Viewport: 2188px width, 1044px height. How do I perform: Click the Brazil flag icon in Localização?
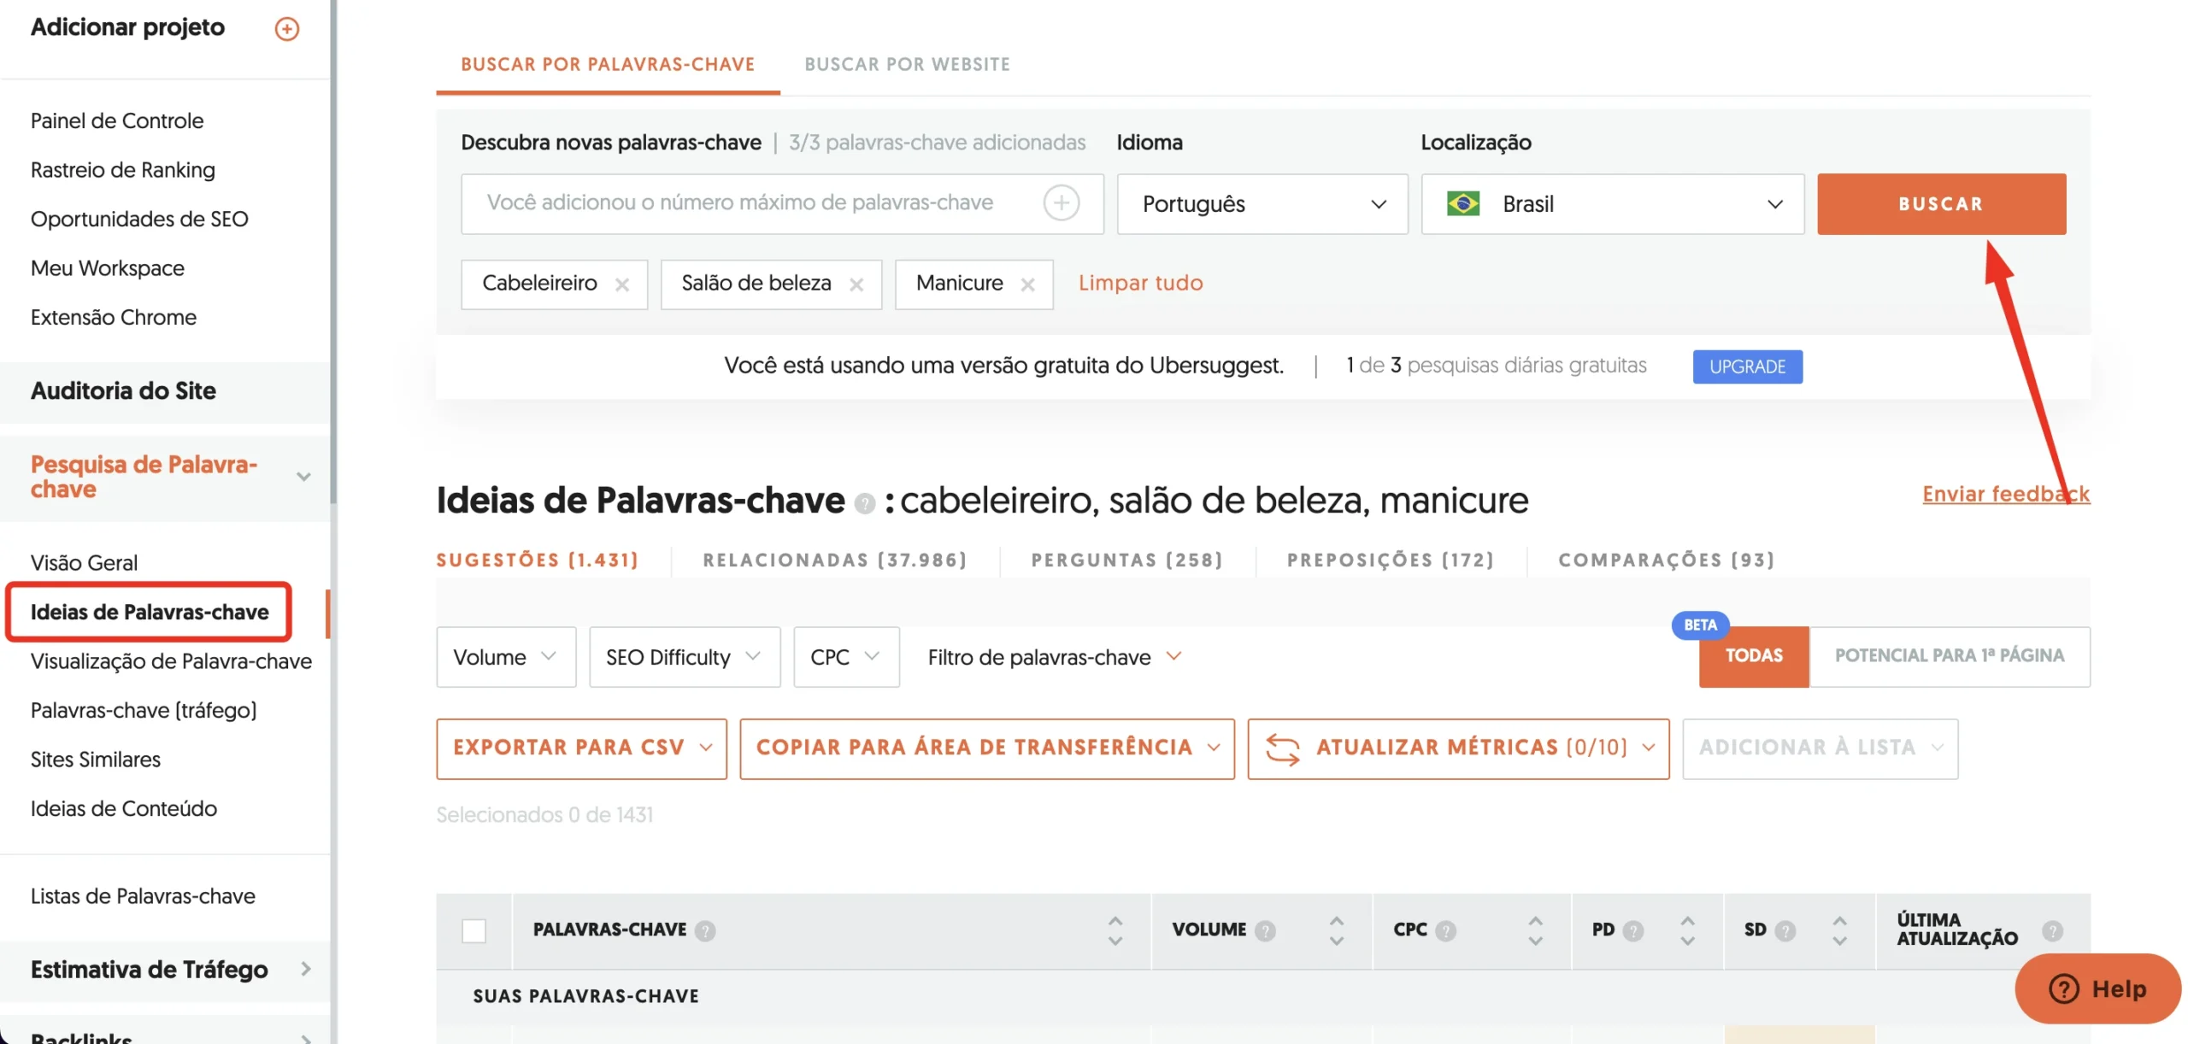pos(1462,203)
